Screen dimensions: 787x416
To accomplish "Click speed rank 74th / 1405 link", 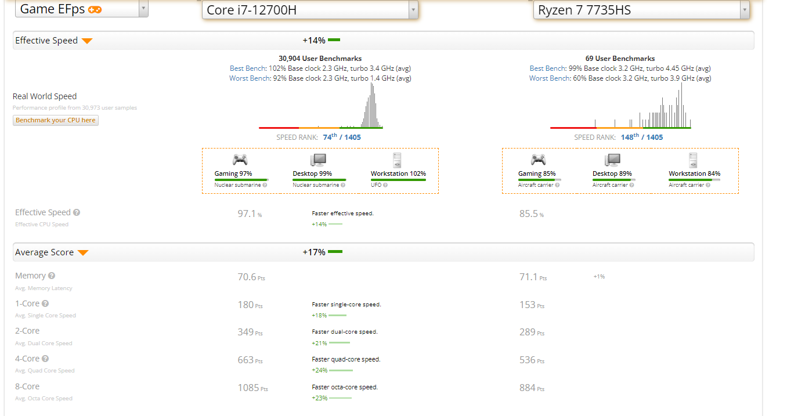I will coord(342,138).
